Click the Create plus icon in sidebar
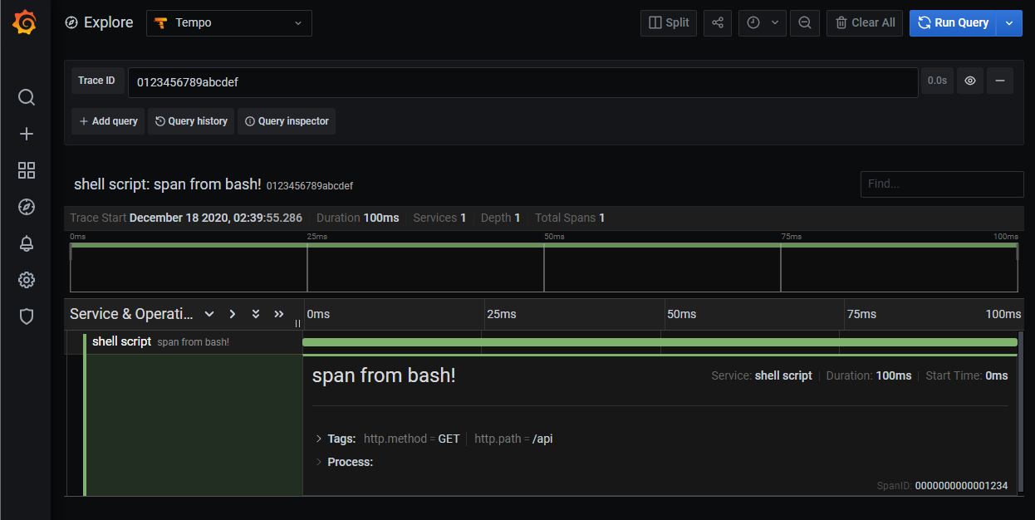 tap(27, 134)
